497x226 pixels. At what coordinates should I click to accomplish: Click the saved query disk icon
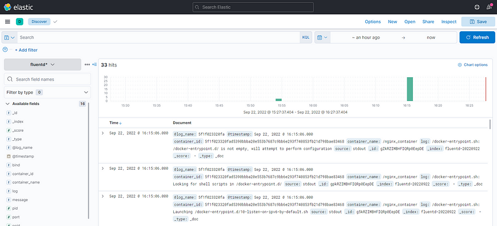pos(7,37)
